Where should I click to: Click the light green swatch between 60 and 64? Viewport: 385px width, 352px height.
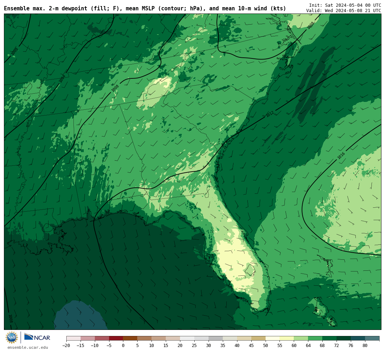point(301,338)
